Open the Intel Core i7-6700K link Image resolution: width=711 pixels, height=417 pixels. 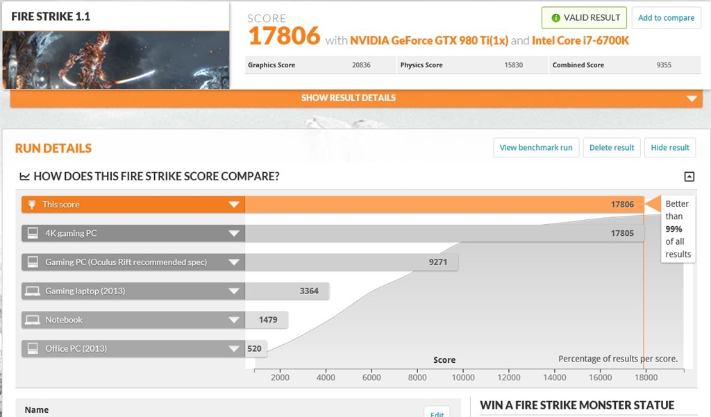580,41
